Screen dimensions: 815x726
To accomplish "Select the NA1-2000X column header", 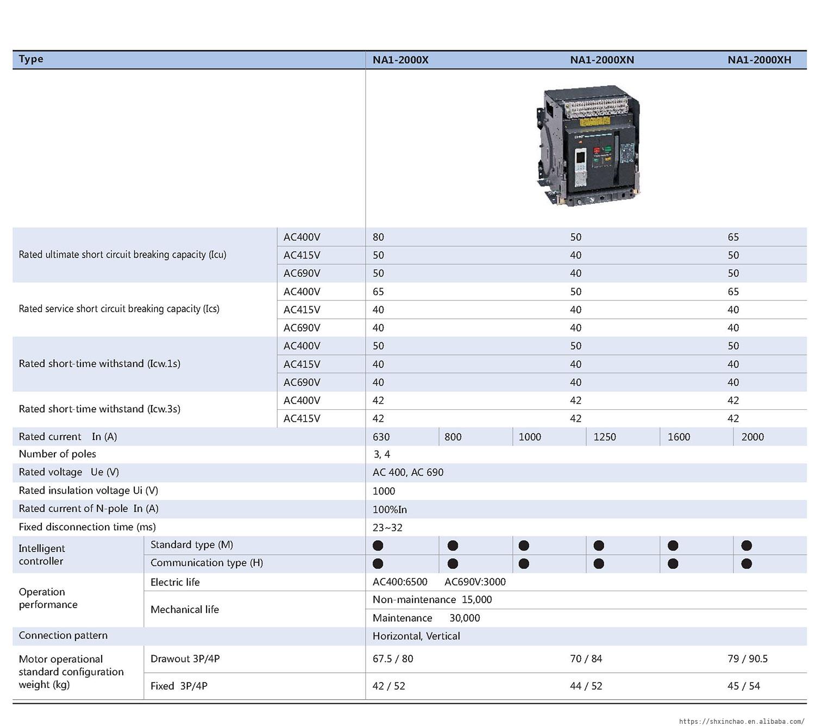I will click(x=400, y=60).
